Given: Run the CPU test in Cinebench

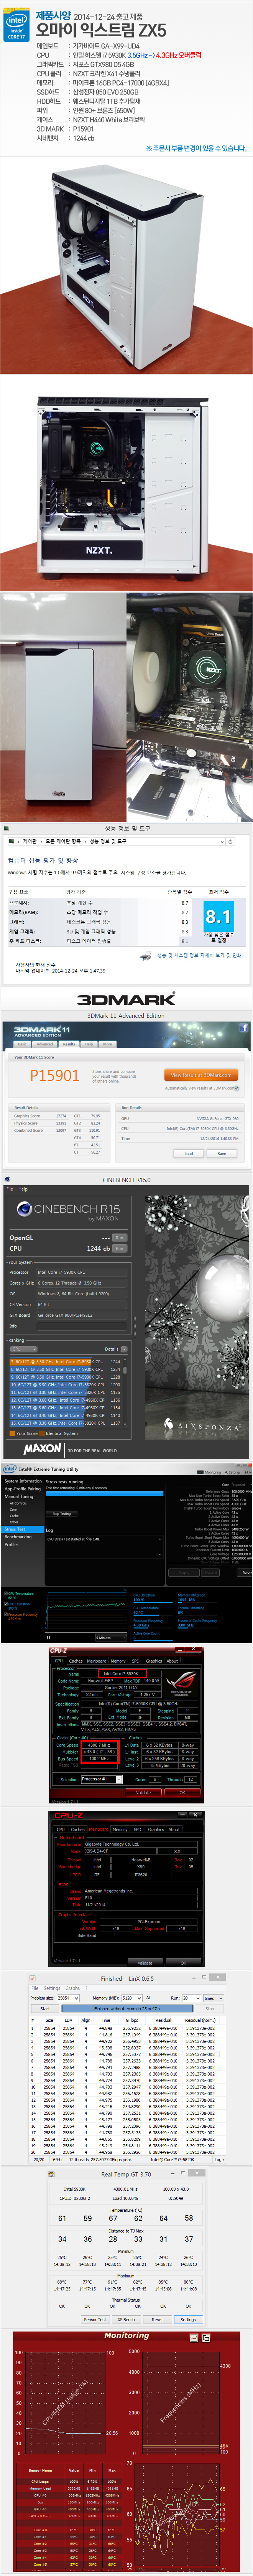Looking at the screenshot, I should [119, 1248].
